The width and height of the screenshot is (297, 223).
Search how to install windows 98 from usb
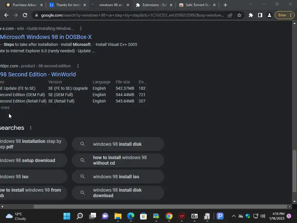pos(33,193)
